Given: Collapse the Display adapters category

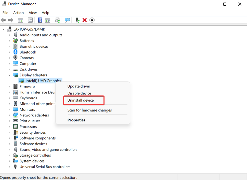Looking at the screenshot, I should pos(9,75).
